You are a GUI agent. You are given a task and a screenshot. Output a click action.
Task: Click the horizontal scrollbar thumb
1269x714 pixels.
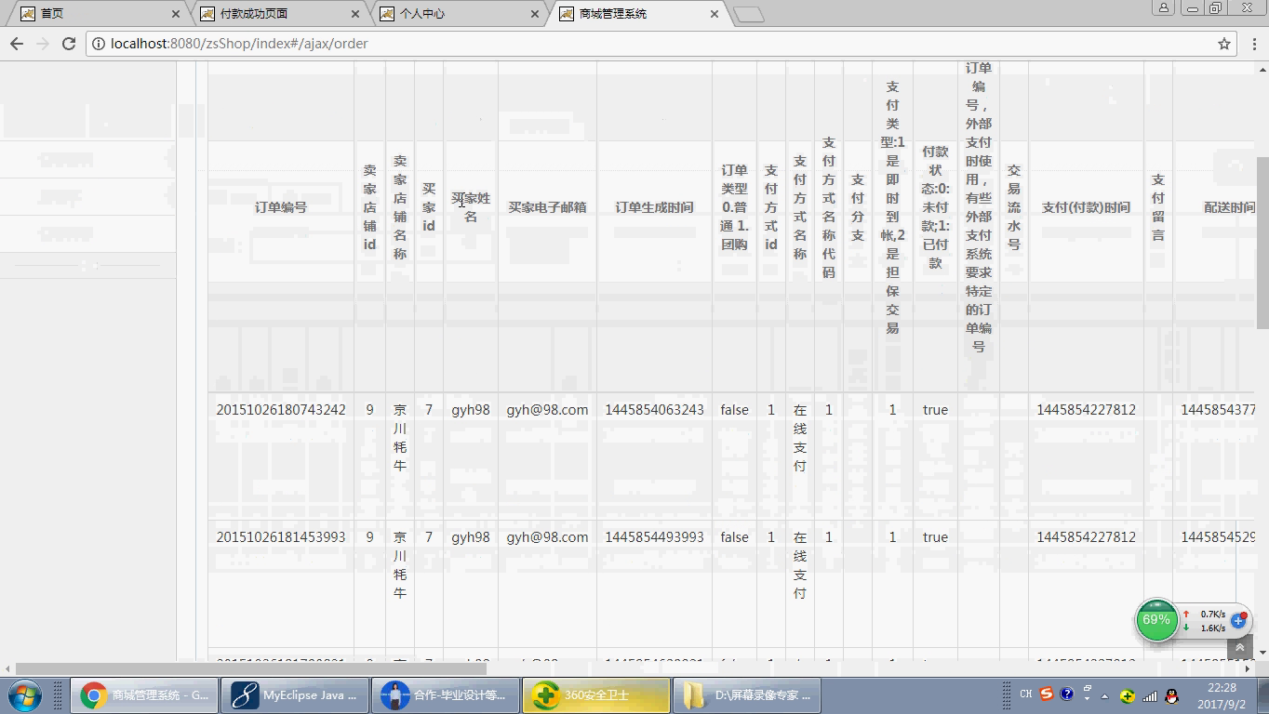pos(251,668)
